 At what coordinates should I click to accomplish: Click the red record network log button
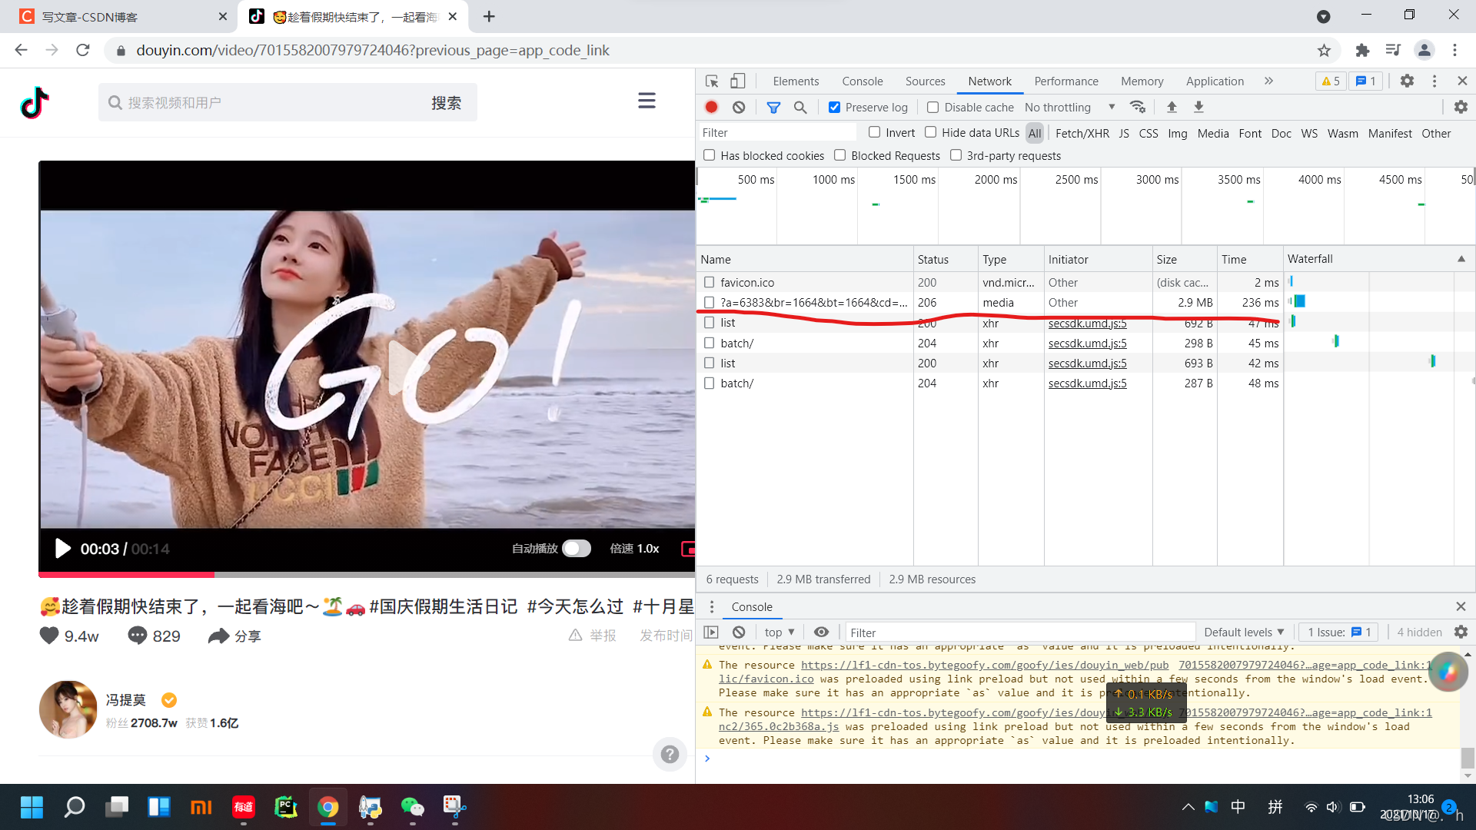pyautogui.click(x=711, y=108)
